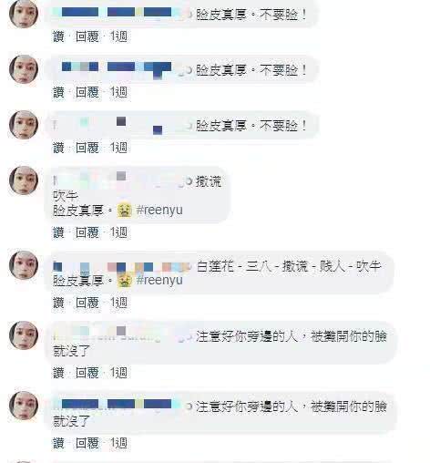430x463 pixels.
Task: Click the avatar of the last full comment
Action: pos(24,406)
